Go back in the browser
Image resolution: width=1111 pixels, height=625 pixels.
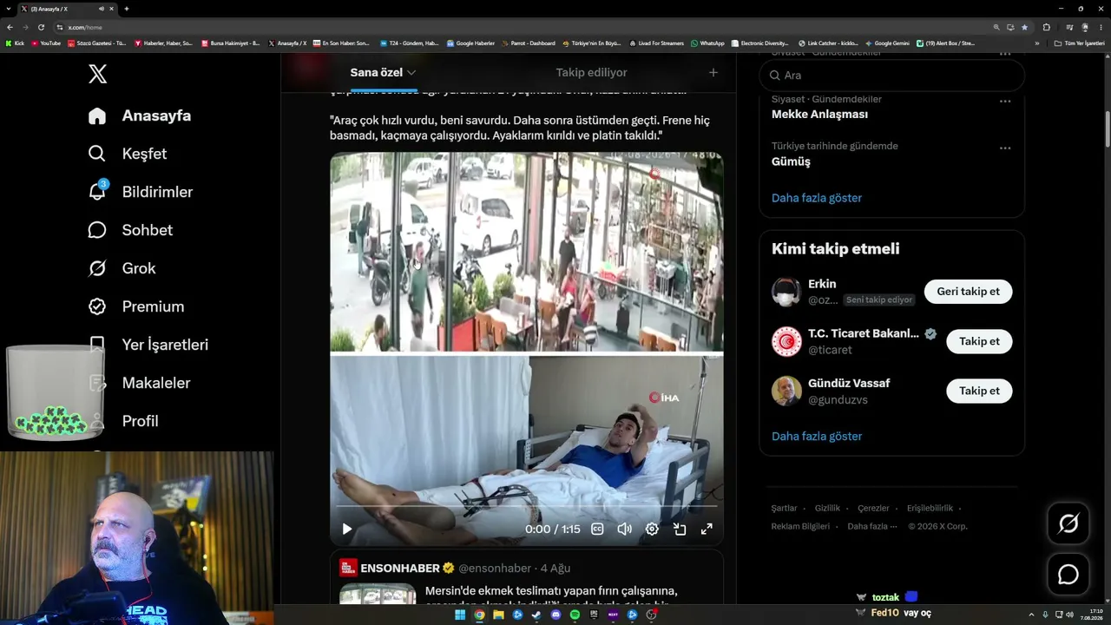10,27
